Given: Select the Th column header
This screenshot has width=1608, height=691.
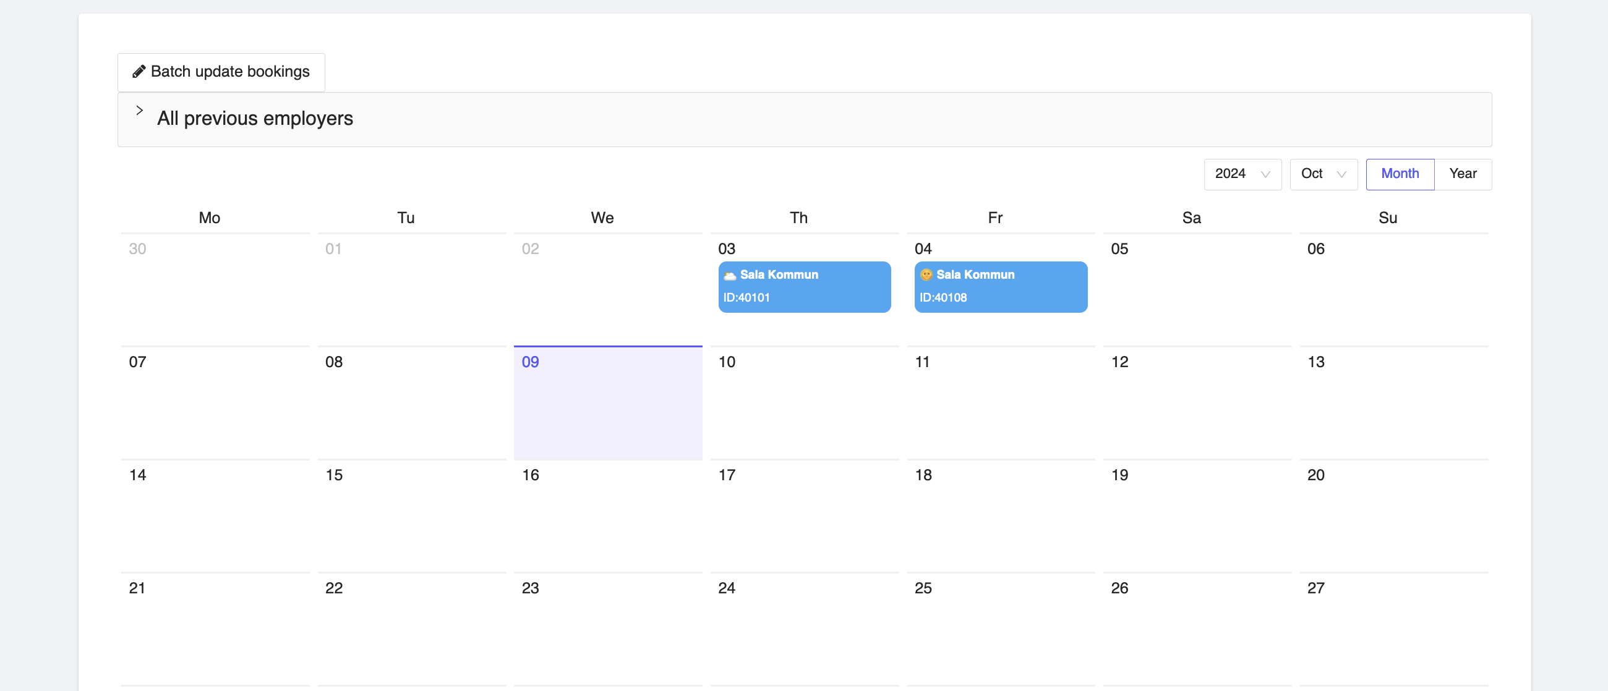Looking at the screenshot, I should tap(798, 218).
